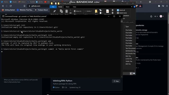Click Explorer horizontal scrollbar right arrow
Screen dimensions: 169x95
pyautogui.click(x=135, y=71)
